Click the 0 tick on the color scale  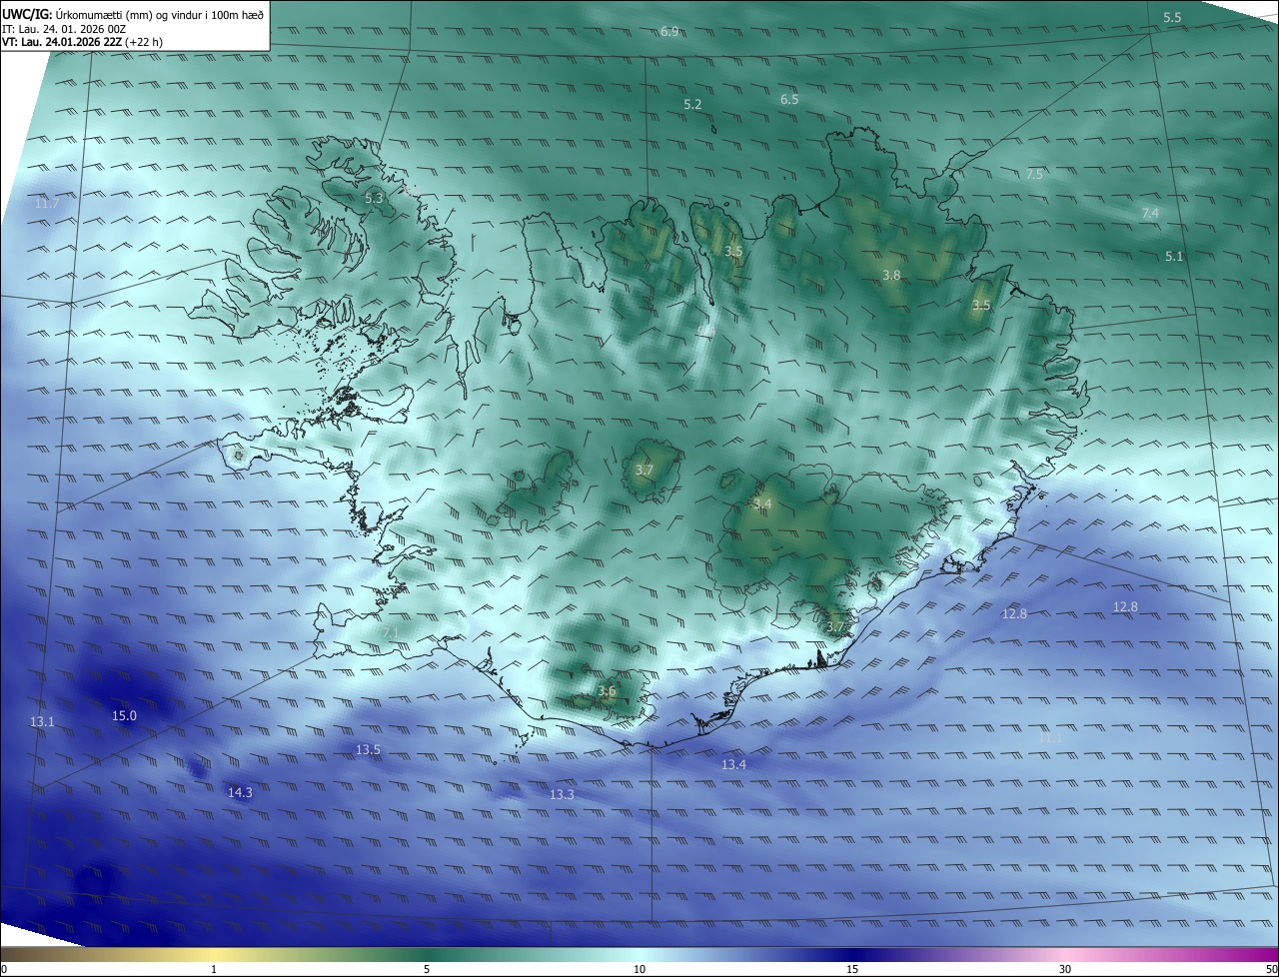click(x=4, y=969)
